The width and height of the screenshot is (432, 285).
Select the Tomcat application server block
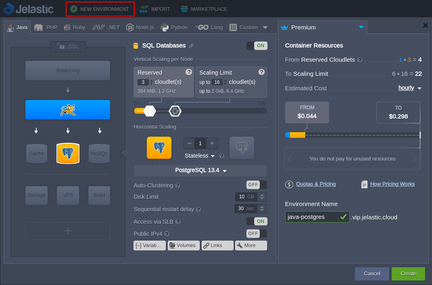(x=68, y=110)
